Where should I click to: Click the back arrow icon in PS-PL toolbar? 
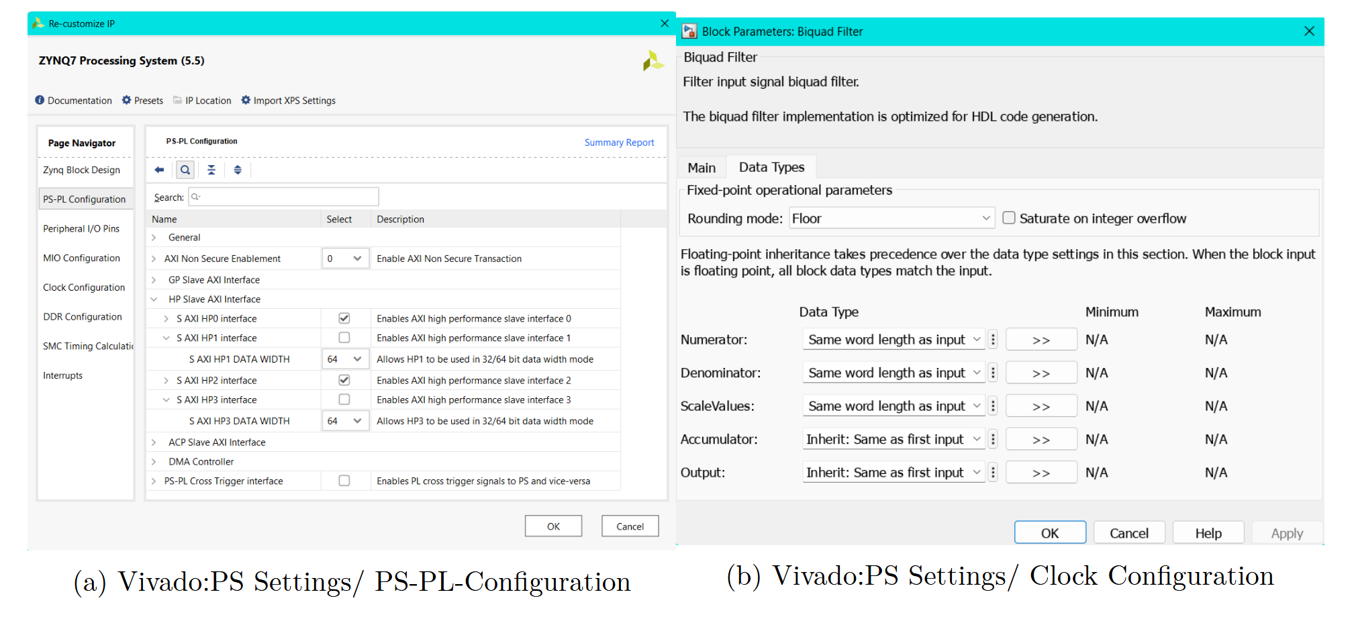tap(159, 170)
